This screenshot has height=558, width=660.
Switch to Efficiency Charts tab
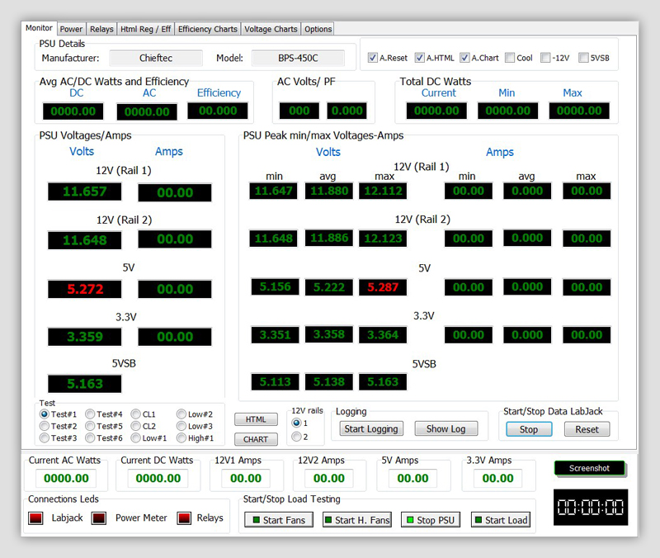pos(208,29)
